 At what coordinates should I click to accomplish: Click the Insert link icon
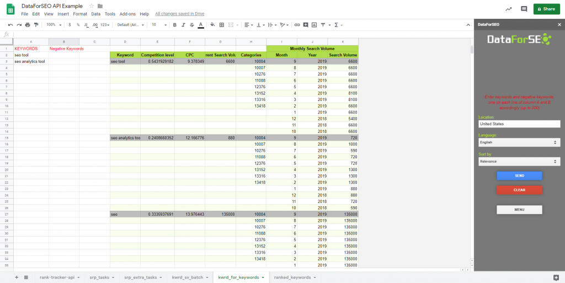pyautogui.click(x=297, y=25)
